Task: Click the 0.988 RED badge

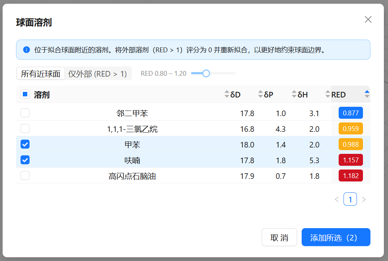Action: click(x=351, y=145)
